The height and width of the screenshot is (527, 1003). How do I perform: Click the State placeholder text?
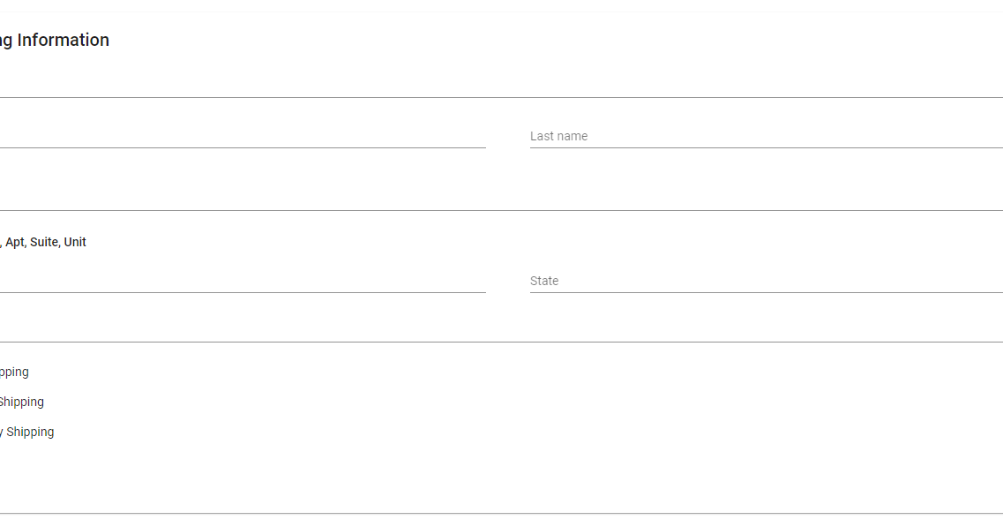544,281
